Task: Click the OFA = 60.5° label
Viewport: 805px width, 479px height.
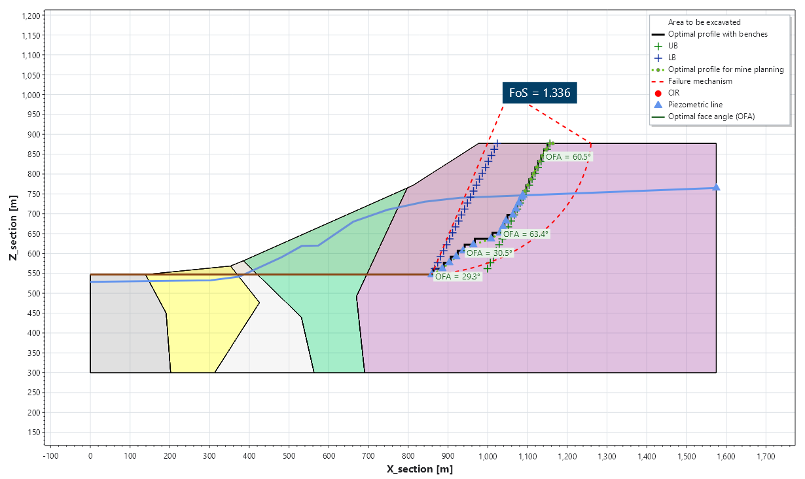Action: click(x=568, y=156)
